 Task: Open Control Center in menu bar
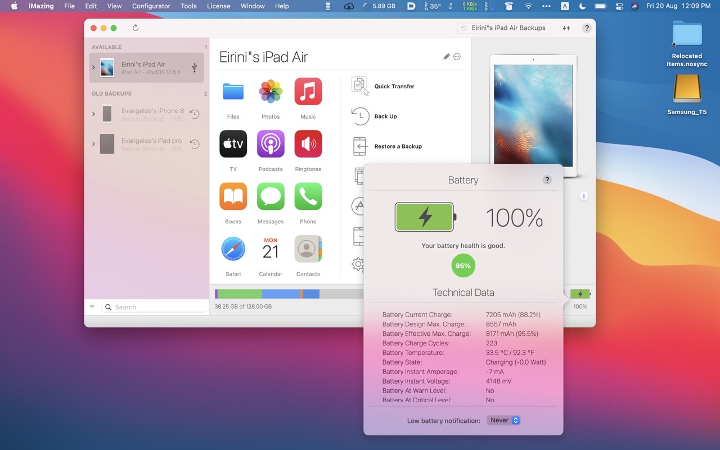[619, 6]
